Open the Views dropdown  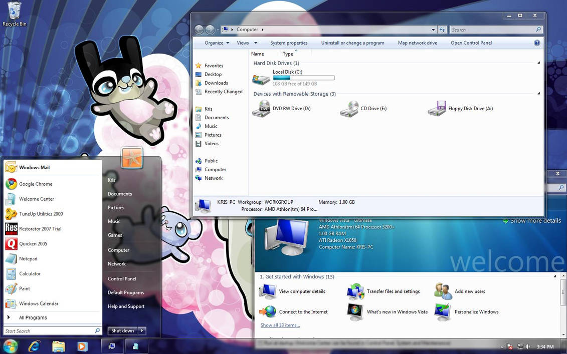(x=246, y=43)
